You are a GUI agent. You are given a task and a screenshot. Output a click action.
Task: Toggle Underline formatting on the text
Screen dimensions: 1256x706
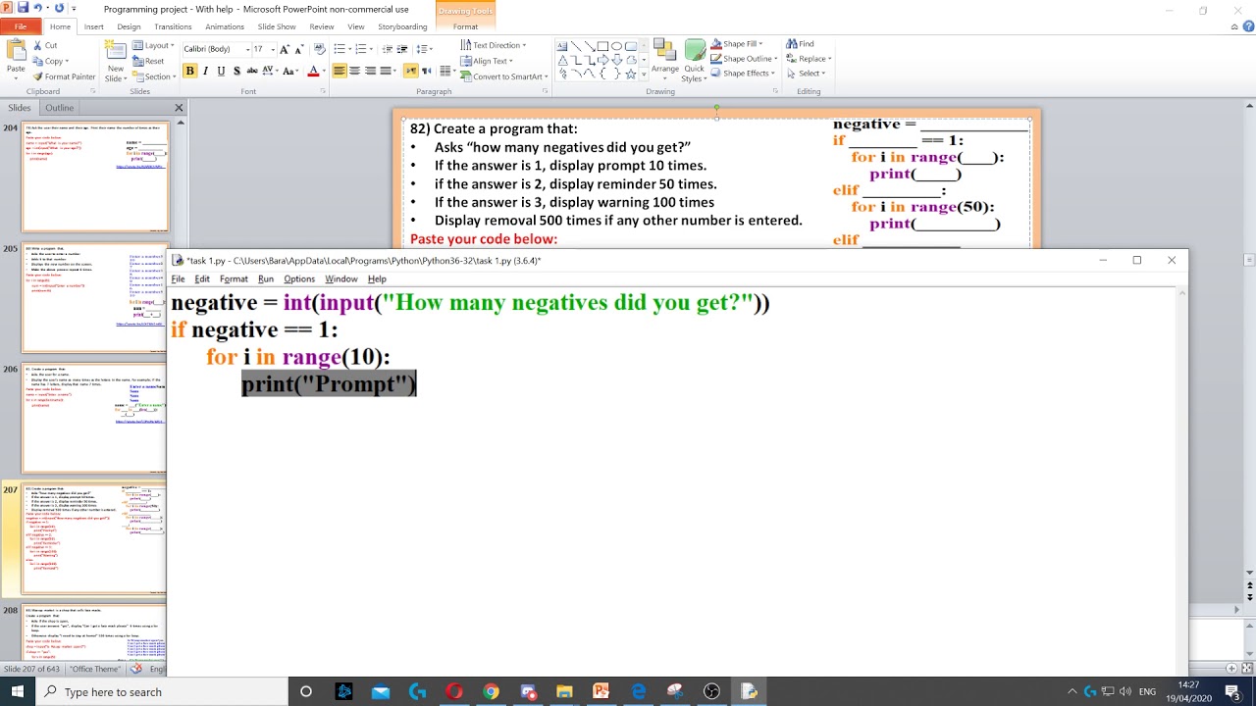click(221, 71)
